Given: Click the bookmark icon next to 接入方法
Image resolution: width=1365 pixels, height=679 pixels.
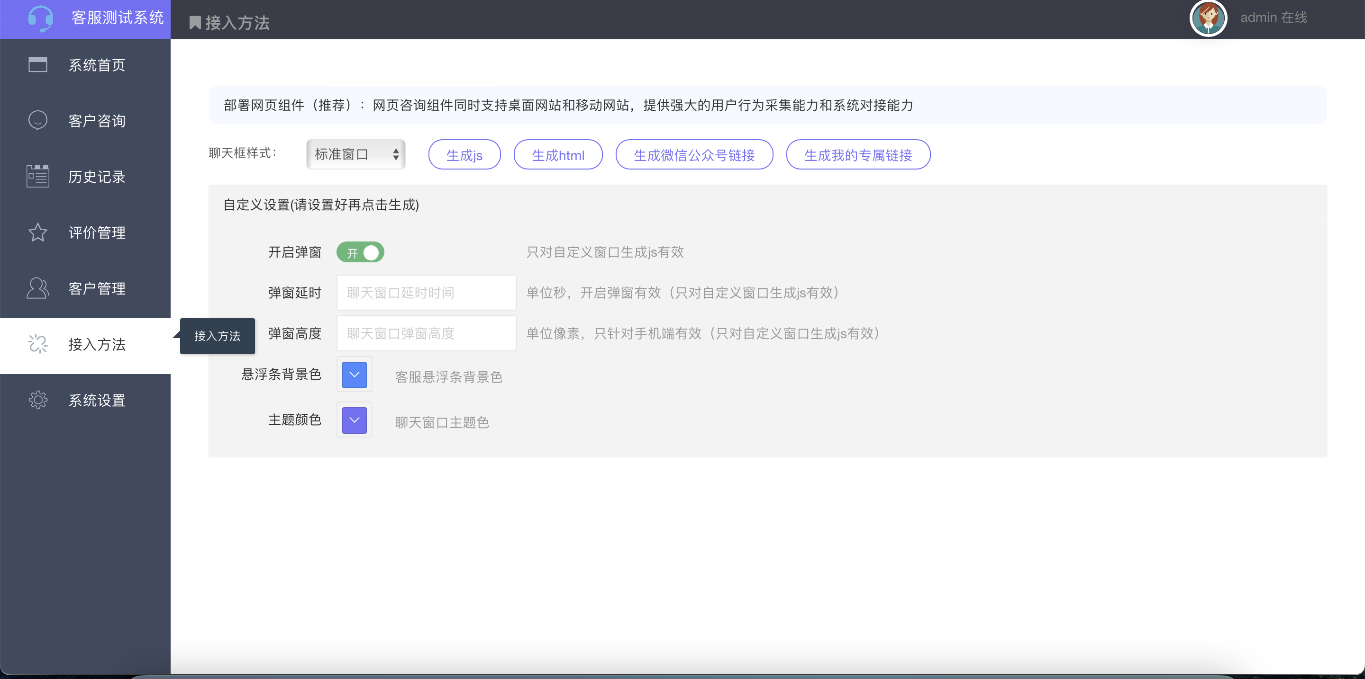Looking at the screenshot, I should tap(194, 22).
